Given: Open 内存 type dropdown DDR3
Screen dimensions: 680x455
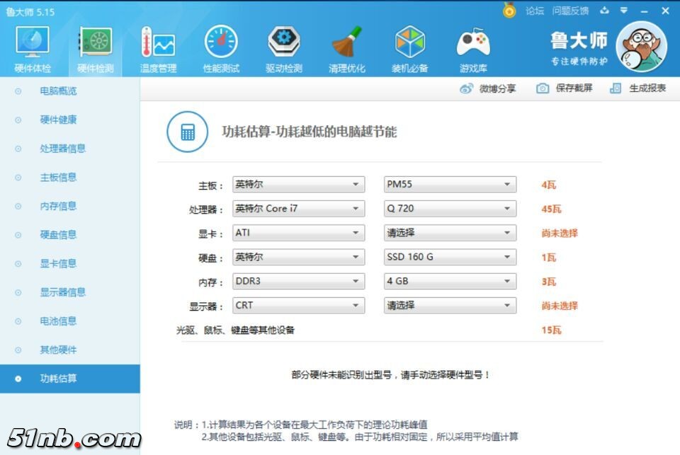Looking at the screenshot, I should [x=298, y=281].
